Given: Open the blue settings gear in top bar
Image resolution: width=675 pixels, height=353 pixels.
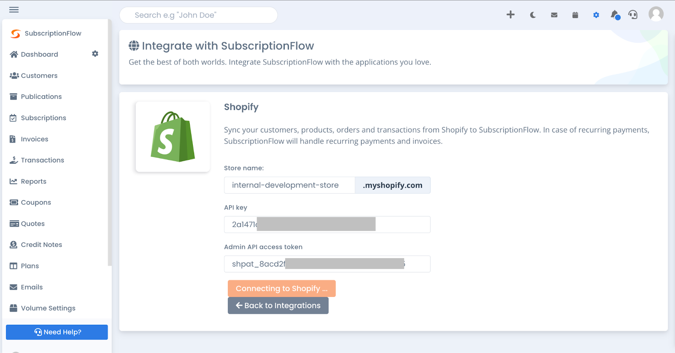Looking at the screenshot, I should [596, 15].
